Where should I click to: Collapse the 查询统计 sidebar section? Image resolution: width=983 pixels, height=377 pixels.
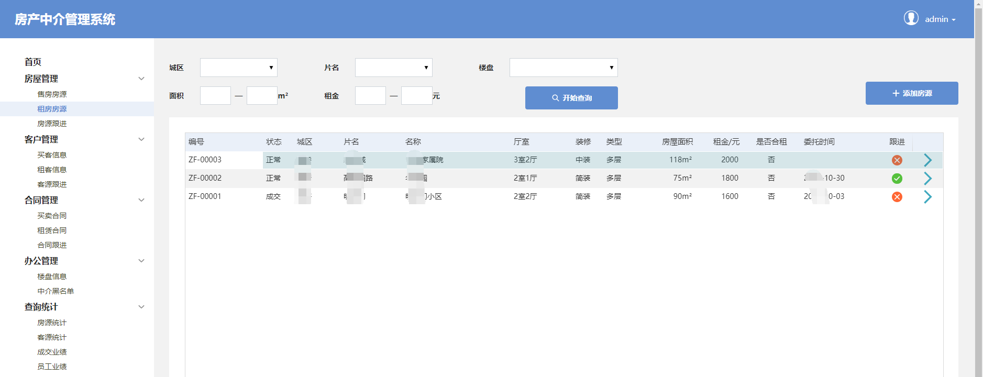pos(141,307)
